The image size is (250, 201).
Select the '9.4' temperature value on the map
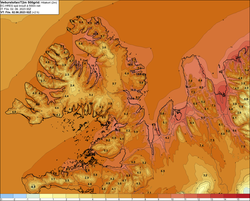click(x=81, y=22)
